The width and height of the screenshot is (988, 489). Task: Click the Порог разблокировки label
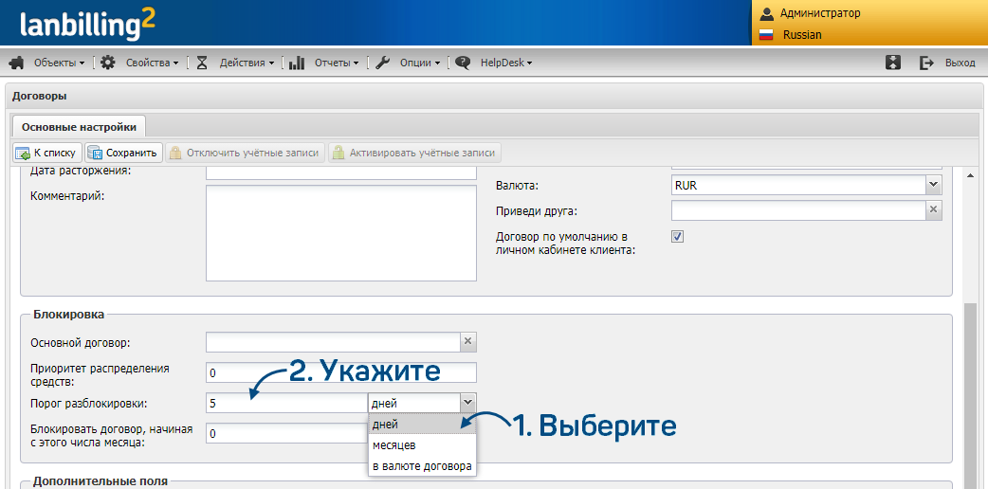coord(88,404)
